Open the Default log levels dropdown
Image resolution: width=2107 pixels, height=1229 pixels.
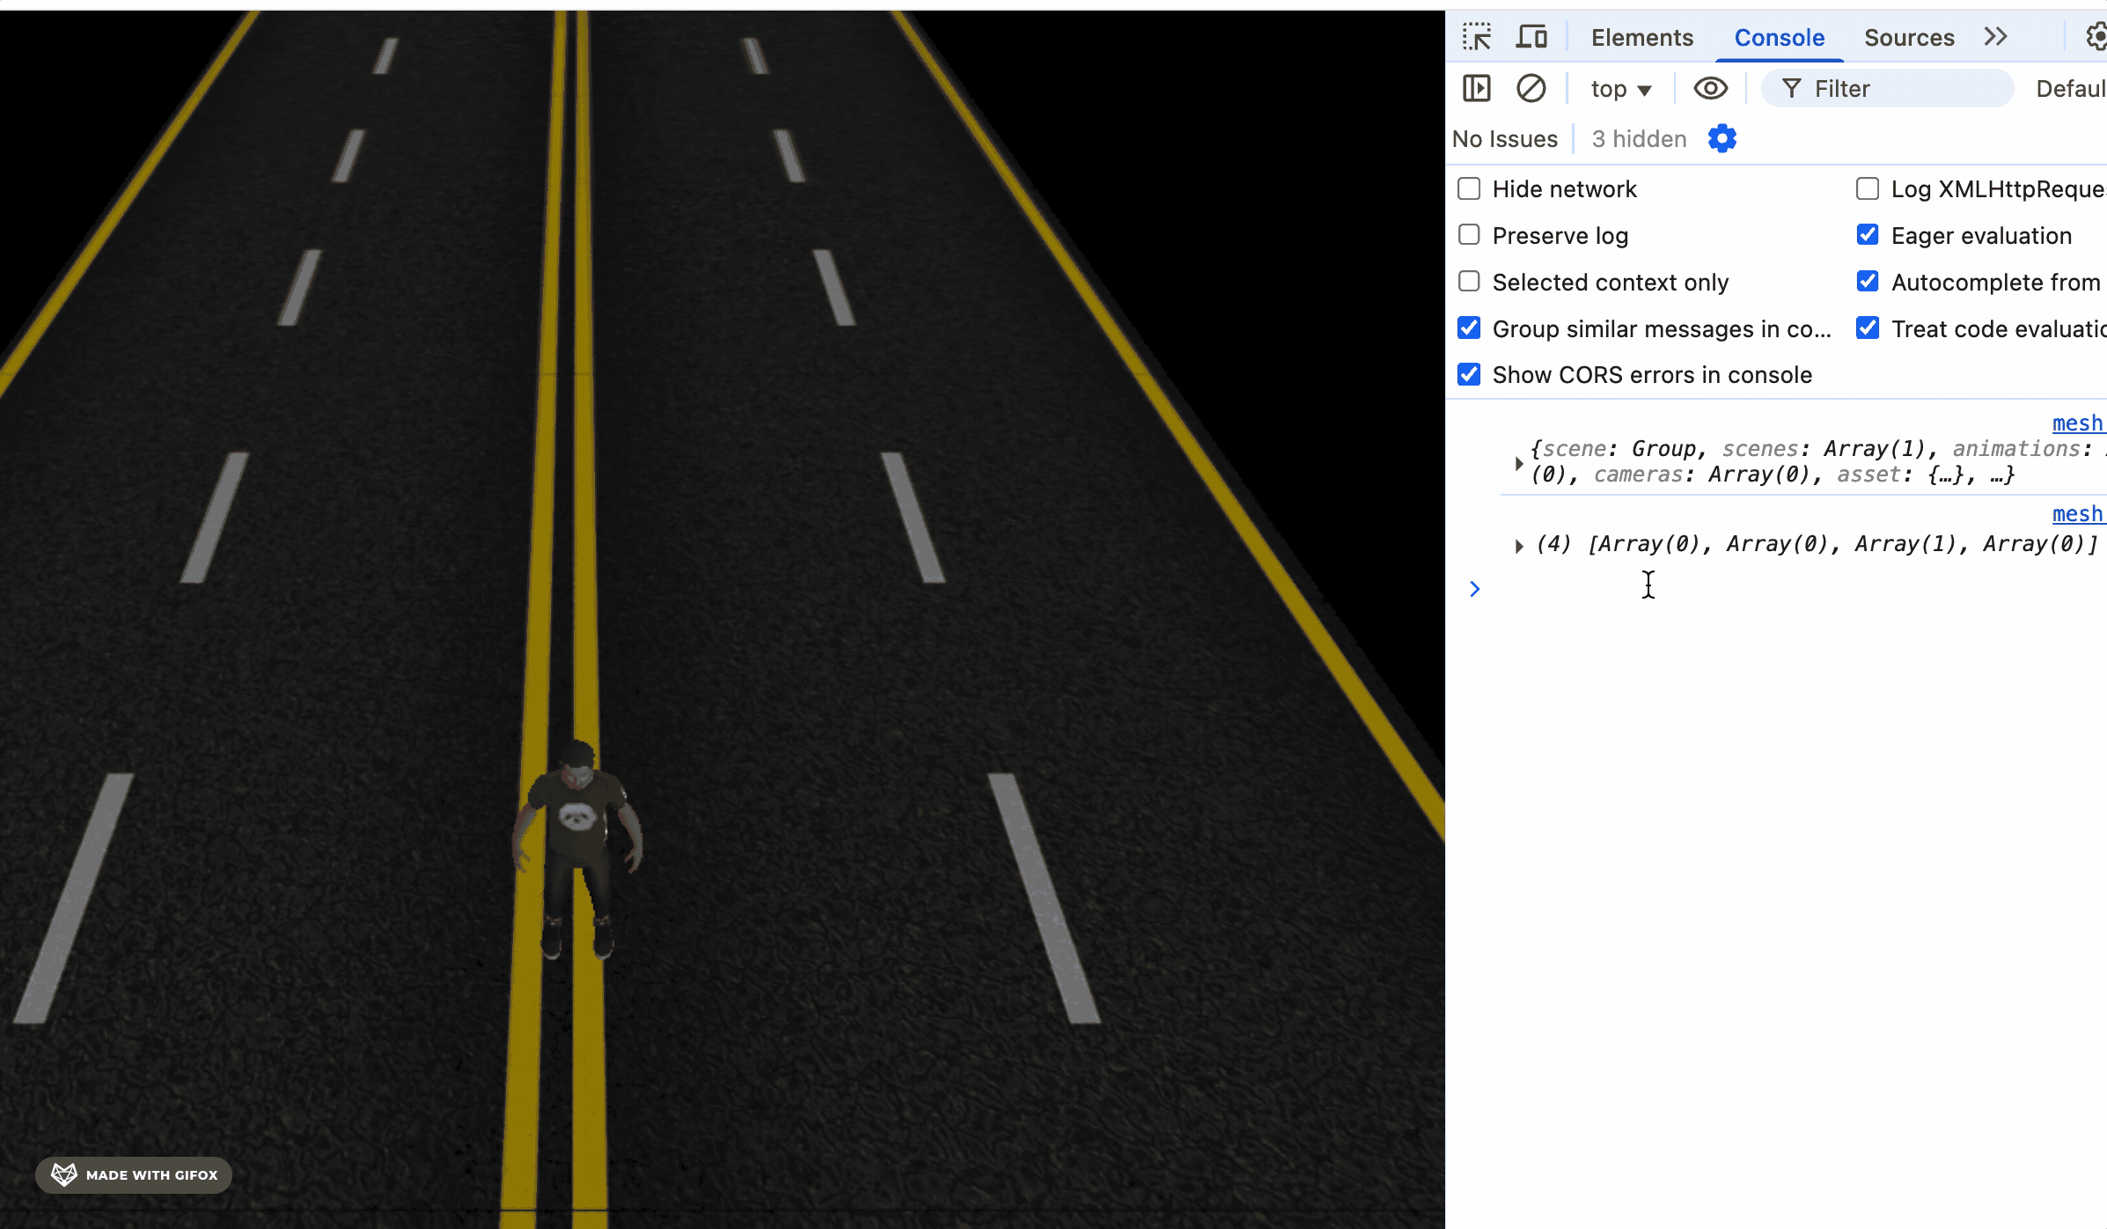pos(2072,89)
